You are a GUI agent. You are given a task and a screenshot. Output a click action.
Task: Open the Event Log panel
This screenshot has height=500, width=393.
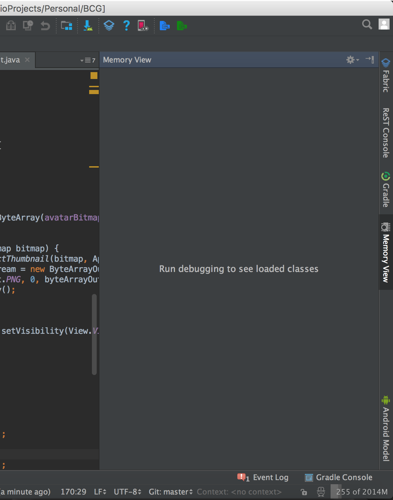pos(263,477)
